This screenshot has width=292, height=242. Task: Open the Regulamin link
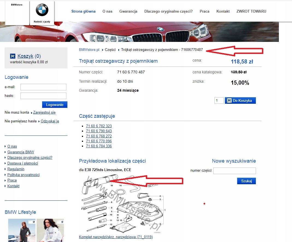16,169
